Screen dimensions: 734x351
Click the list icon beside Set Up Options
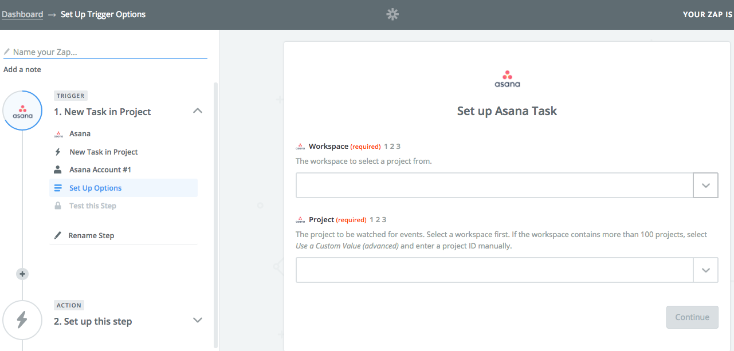[x=57, y=188]
